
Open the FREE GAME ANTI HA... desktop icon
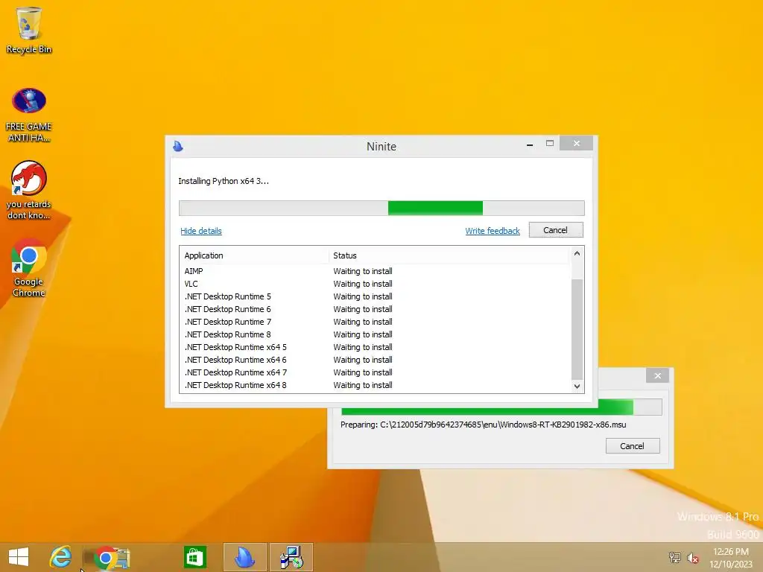[x=29, y=115]
